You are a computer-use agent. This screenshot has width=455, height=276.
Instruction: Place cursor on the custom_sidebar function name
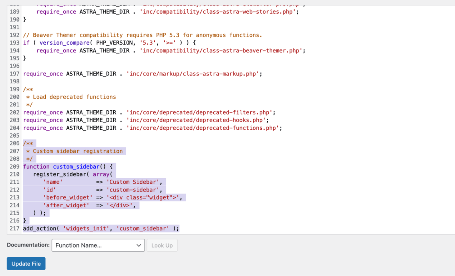(x=76, y=166)
